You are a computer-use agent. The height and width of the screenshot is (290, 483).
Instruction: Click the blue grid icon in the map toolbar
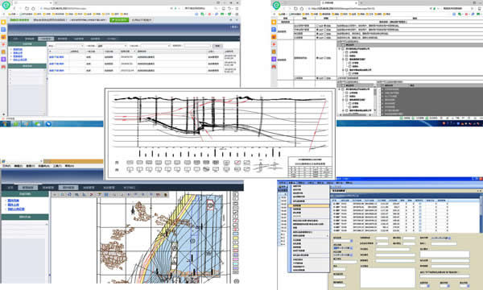click(106, 195)
